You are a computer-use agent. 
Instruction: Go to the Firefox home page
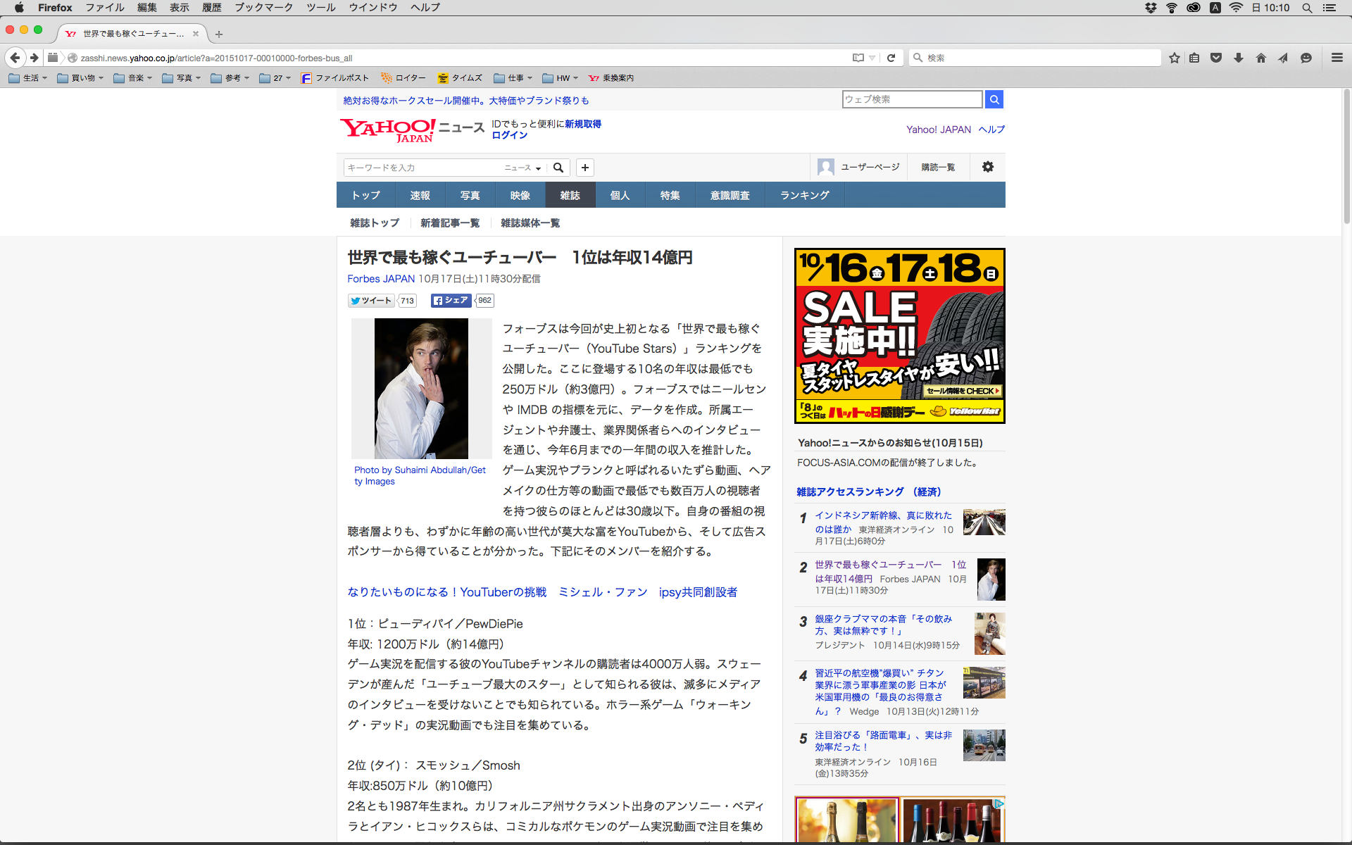click(1261, 58)
